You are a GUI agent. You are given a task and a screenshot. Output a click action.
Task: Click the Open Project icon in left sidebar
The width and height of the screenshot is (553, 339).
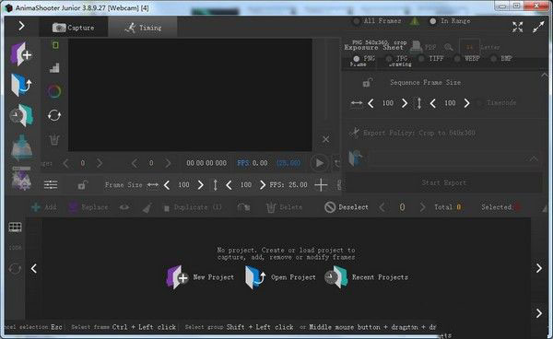(x=21, y=85)
